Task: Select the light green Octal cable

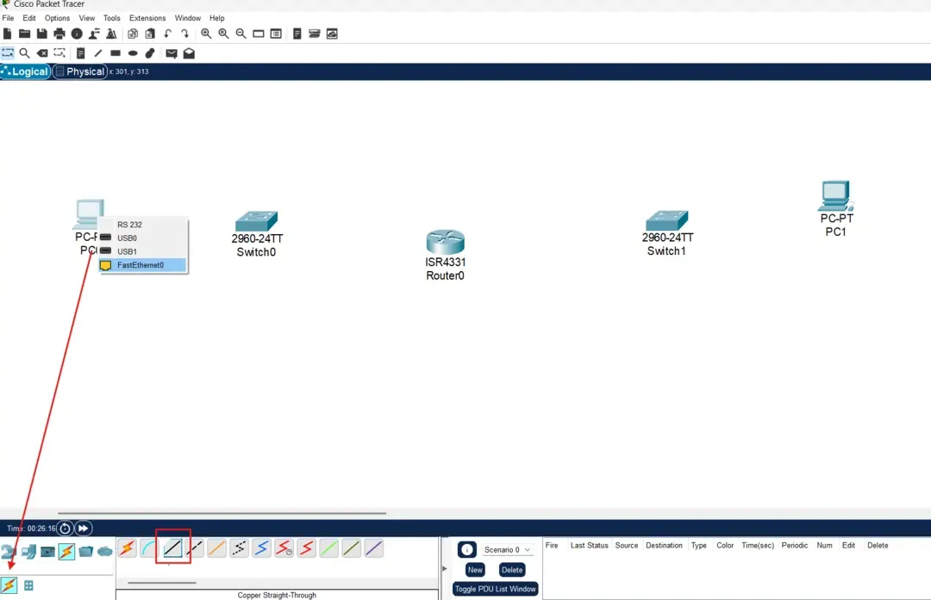Action: (x=329, y=548)
